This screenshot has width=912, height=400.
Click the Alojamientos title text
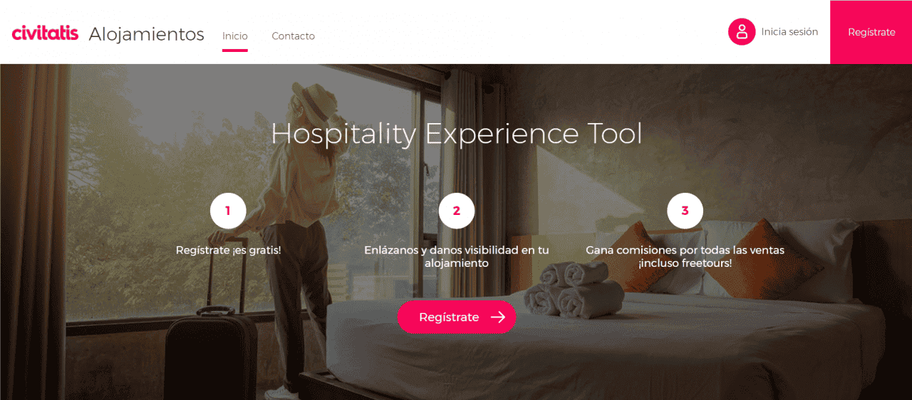(147, 33)
